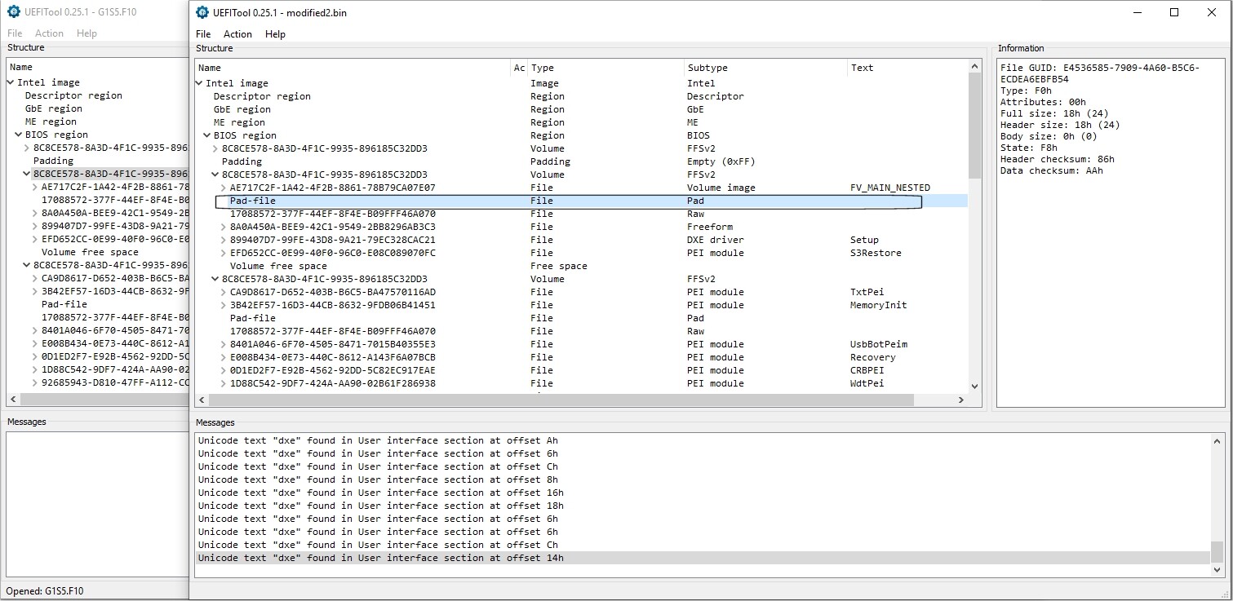The width and height of the screenshot is (1233, 601).
Task: Expand EFD652CC S3Restore PEI module node
Action: point(224,253)
